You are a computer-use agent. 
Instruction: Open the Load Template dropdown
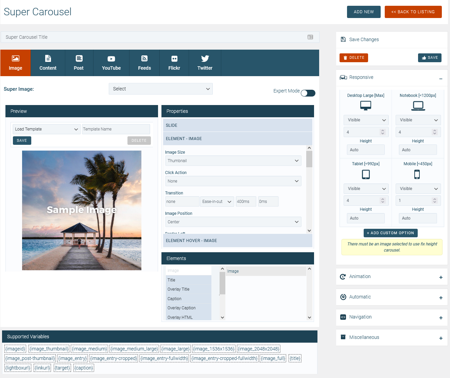[x=47, y=129]
